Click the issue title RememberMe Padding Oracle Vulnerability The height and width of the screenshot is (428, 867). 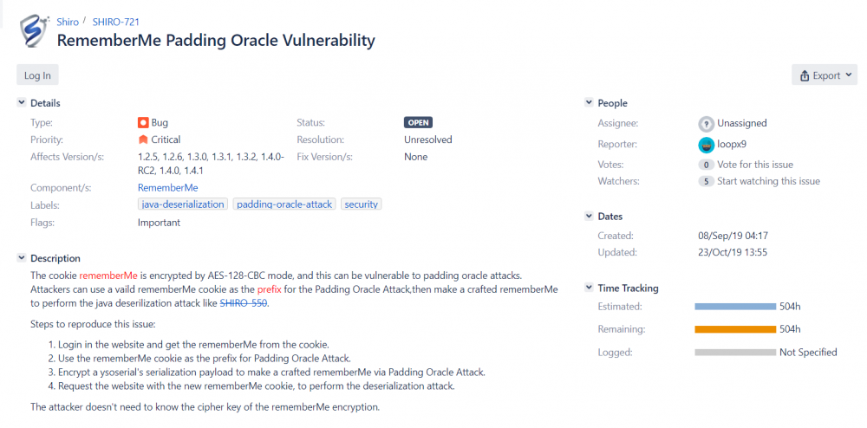click(216, 41)
